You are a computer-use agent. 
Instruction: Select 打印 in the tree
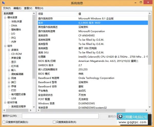tap(14, 90)
